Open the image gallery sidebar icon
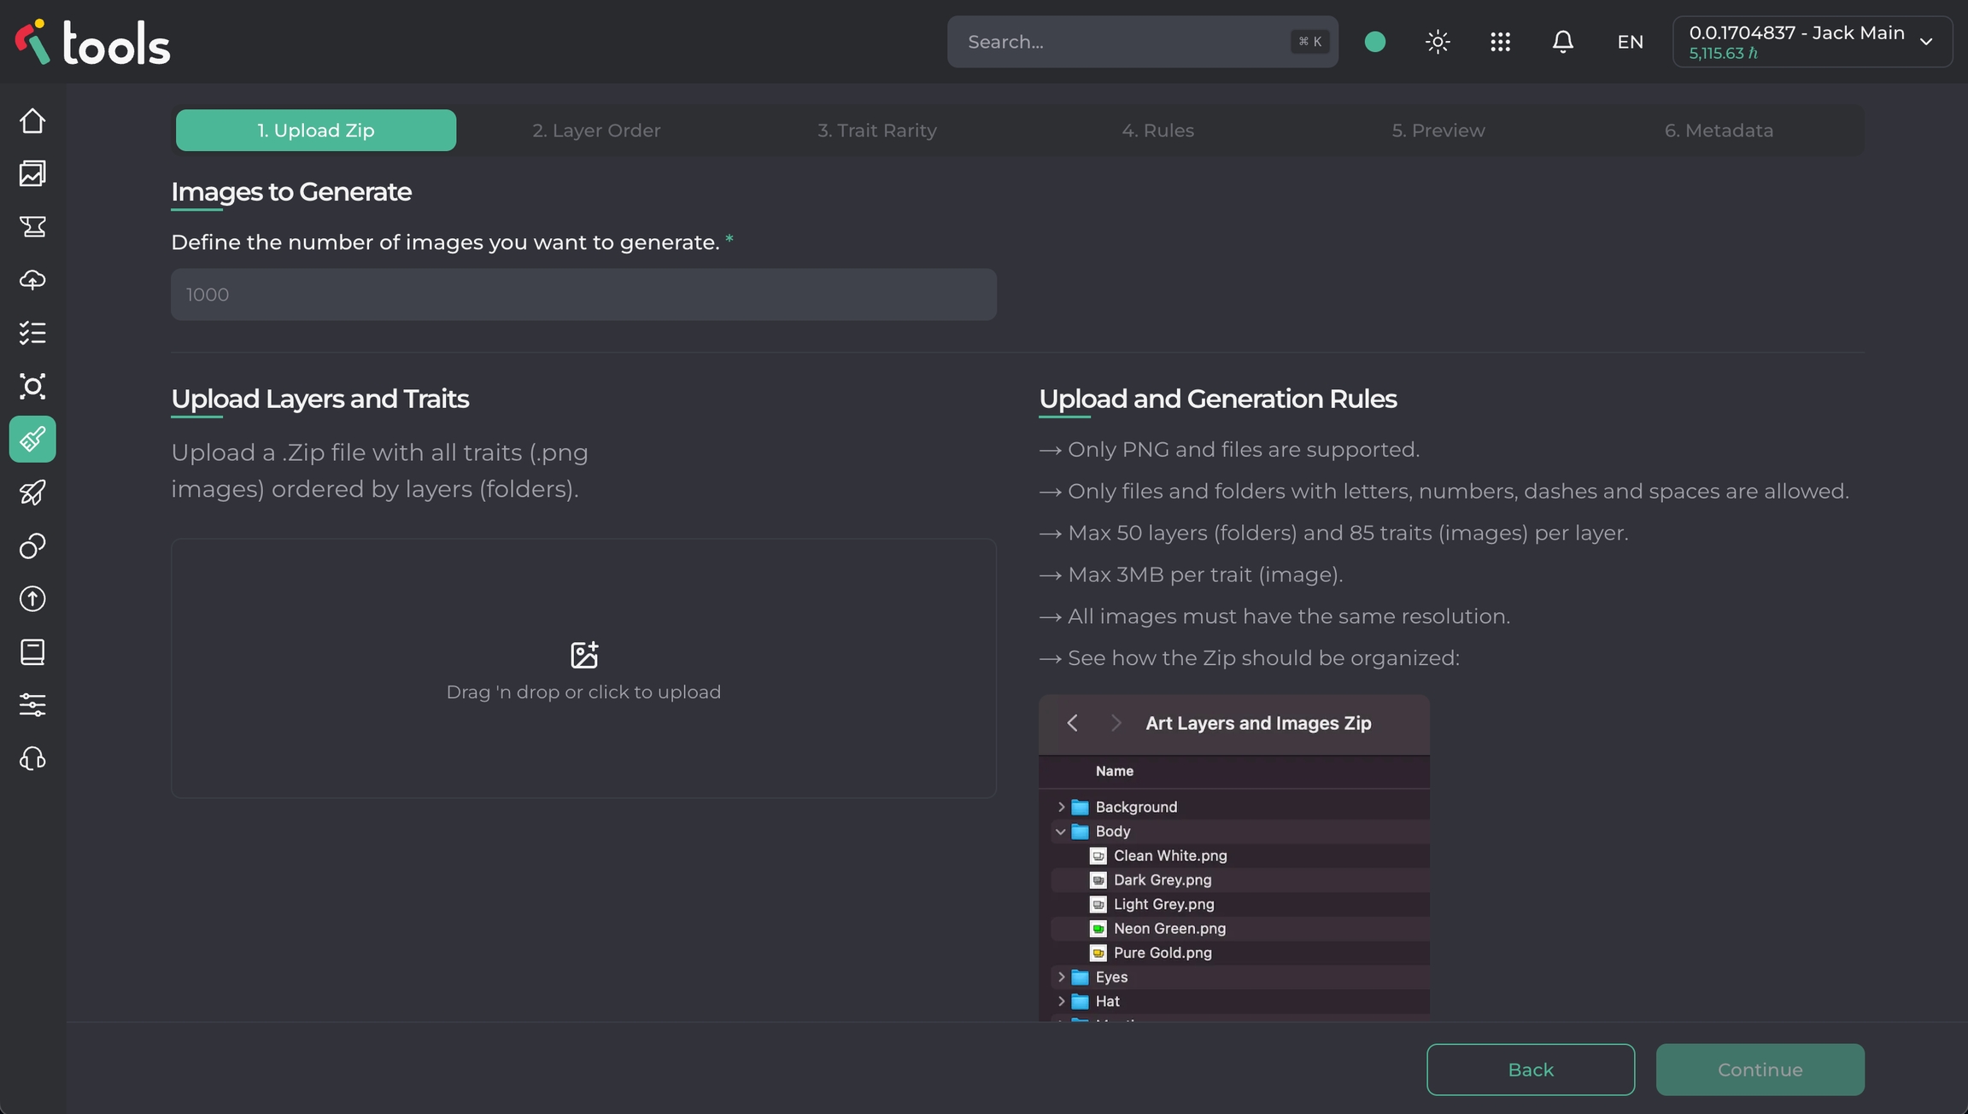The width and height of the screenshot is (1968, 1114). tap(32, 174)
